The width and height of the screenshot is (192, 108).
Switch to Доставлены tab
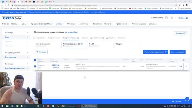tap(111, 38)
